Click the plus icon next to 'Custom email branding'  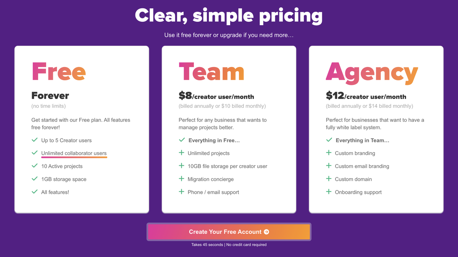tap(329, 166)
